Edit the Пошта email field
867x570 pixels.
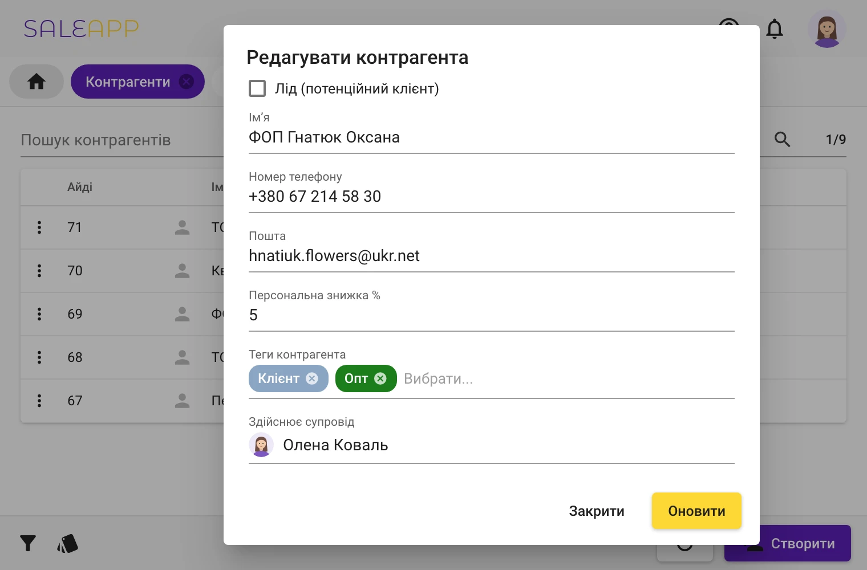491,256
